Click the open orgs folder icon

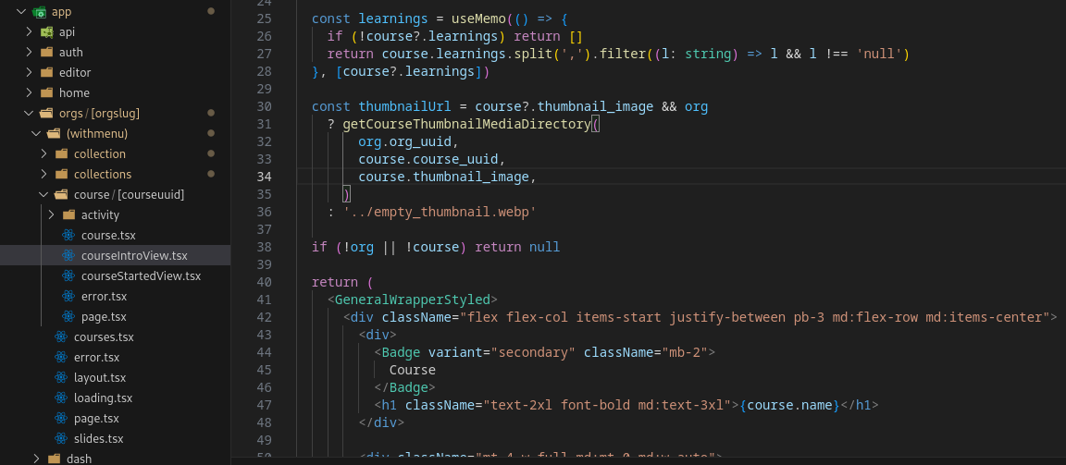(x=47, y=114)
